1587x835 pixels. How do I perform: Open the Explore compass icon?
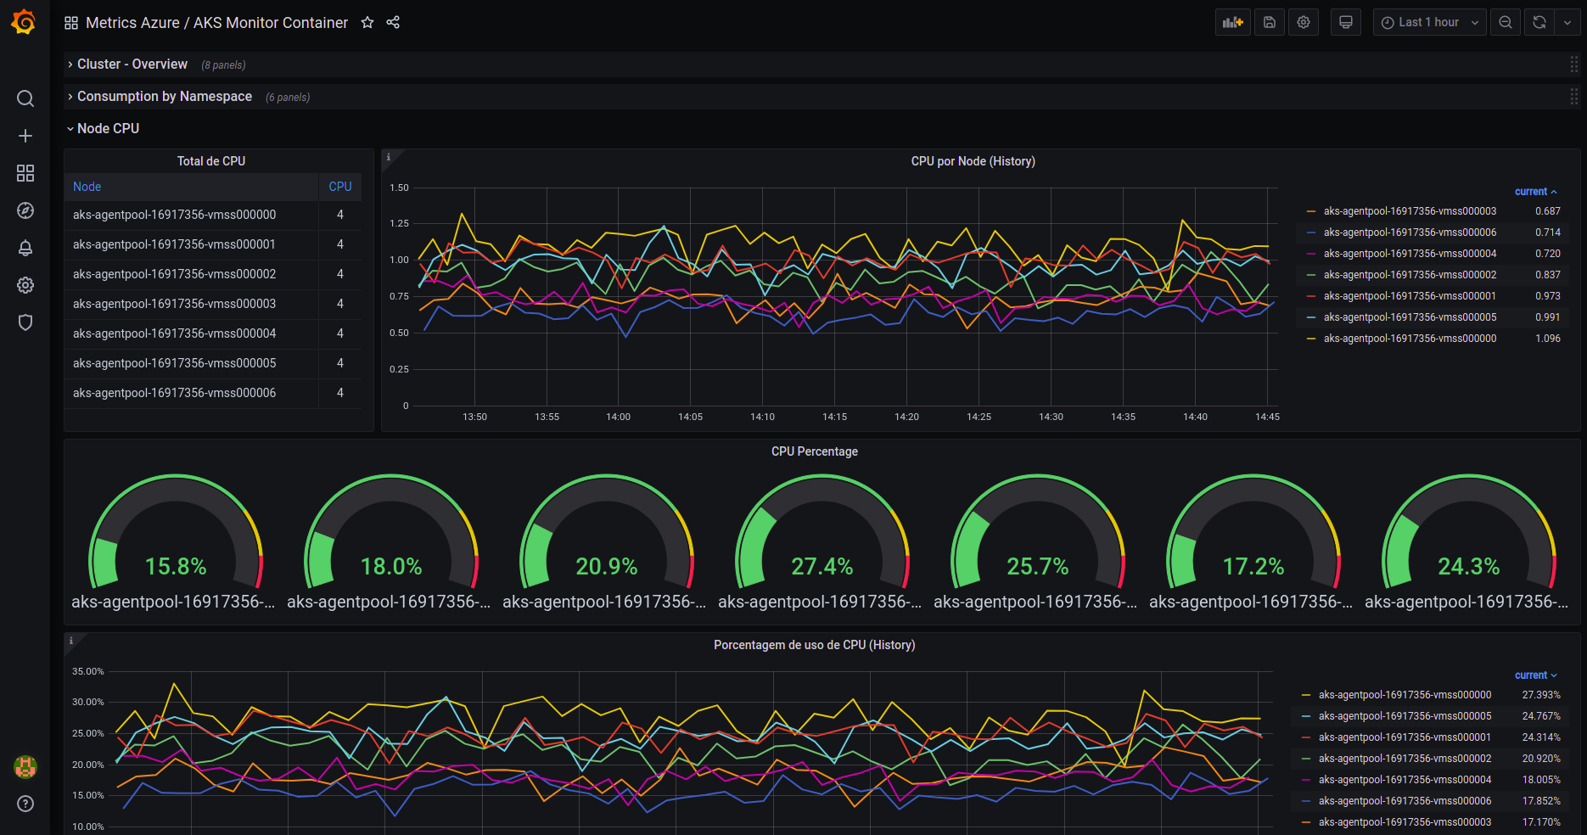[25, 210]
